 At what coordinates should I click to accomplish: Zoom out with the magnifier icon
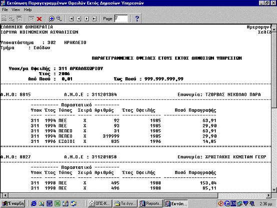pyautogui.click(x=59, y=19)
